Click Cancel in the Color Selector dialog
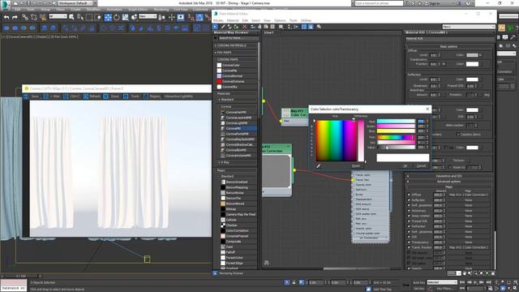519x292 pixels. click(421, 165)
